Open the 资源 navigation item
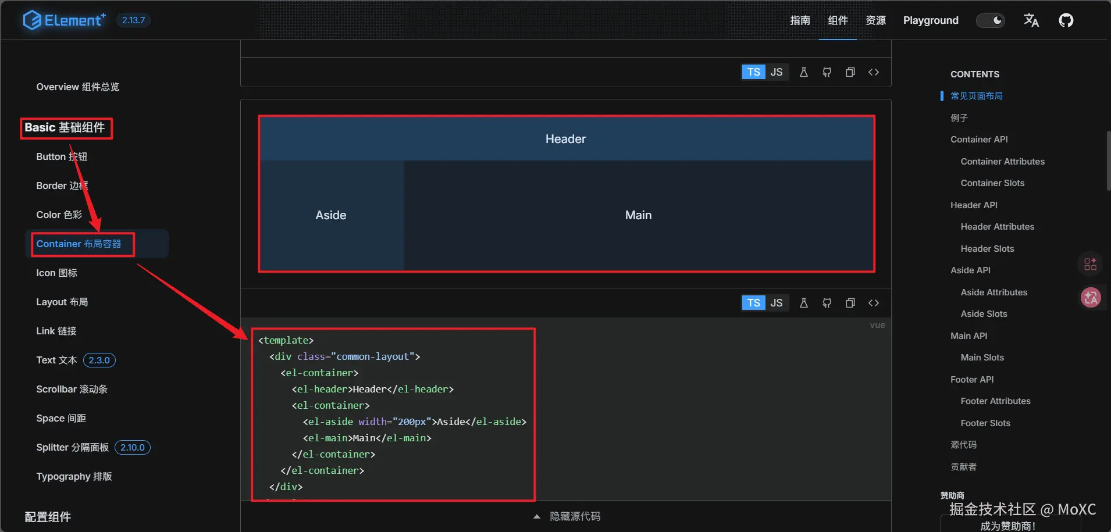Screen dimensions: 1111x532 coord(875,20)
